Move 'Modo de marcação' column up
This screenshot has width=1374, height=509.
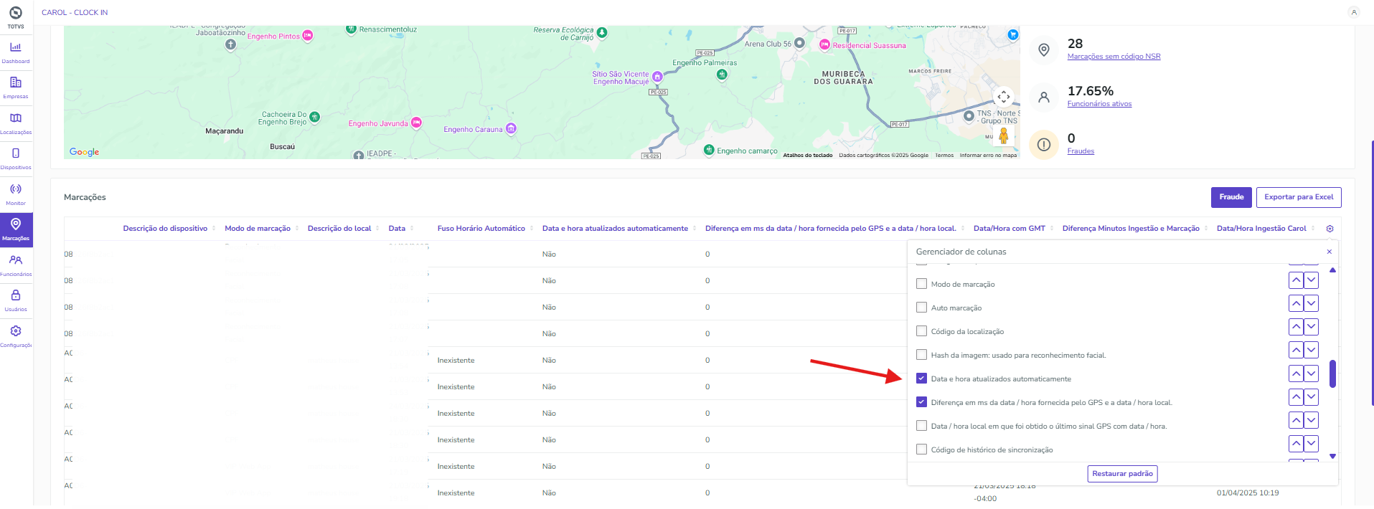[x=1296, y=280]
